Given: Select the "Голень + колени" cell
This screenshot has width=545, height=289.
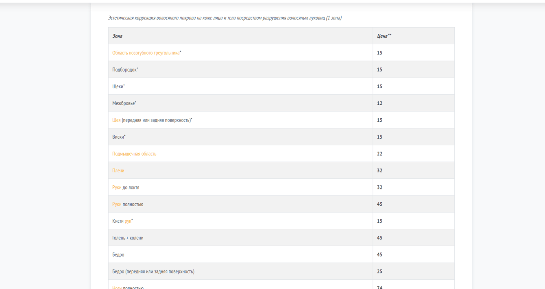Looking at the screenshot, I should pyautogui.click(x=128, y=238).
